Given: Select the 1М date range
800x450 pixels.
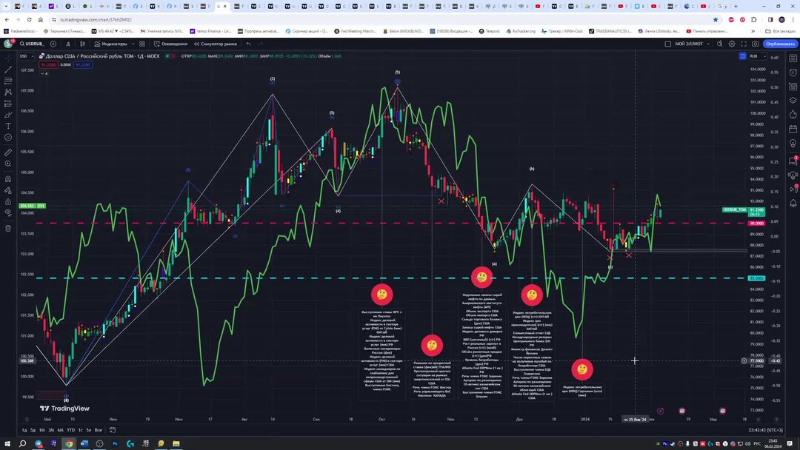Looking at the screenshot, I should pyautogui.click(x=41, y=430).
